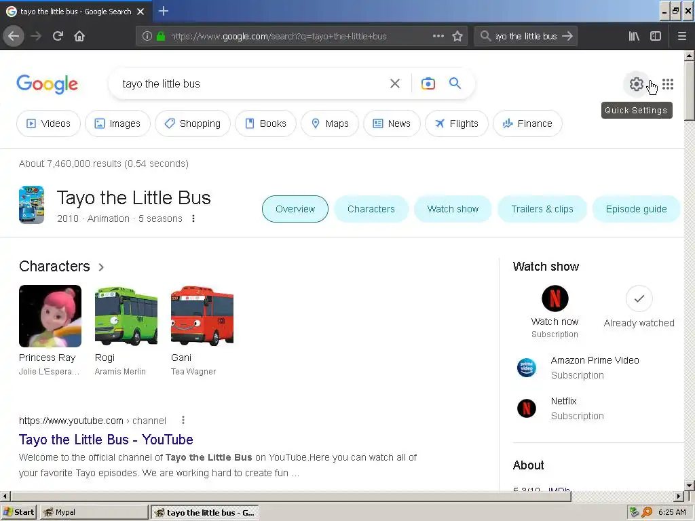Click the horizontal scrollbar left arrow
The height and width of the screenshot is (521, 695).
(x=5, y=496)
